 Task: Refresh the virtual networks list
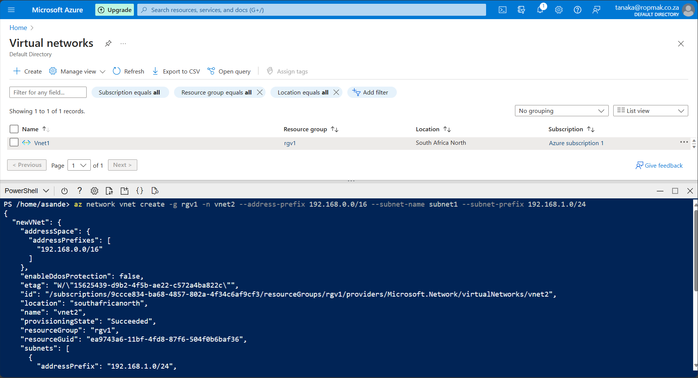coord(128,71)
